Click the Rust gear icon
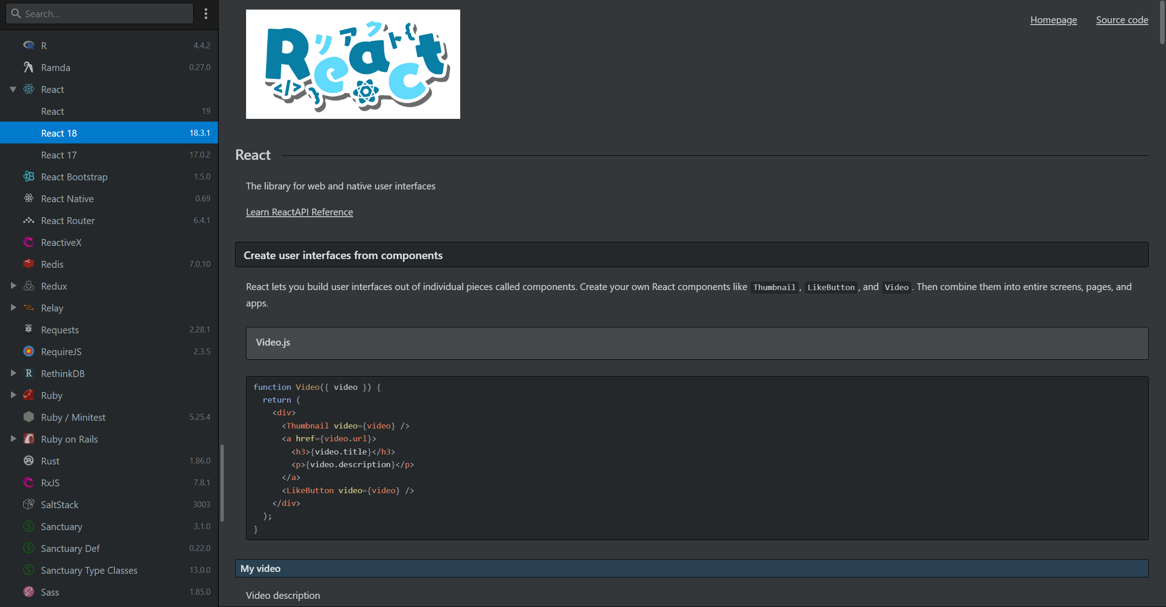The height and width of the screenshot is (607, 1166). (x=28, y=461)
